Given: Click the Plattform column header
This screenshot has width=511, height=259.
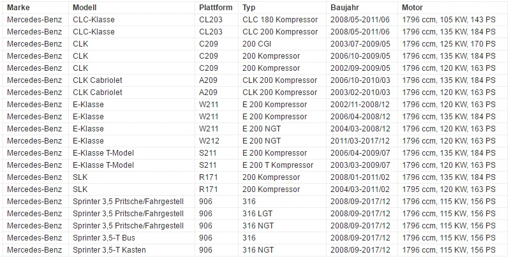Looking at the screenshot, I should pyautogui.click(x=216, y=8).
